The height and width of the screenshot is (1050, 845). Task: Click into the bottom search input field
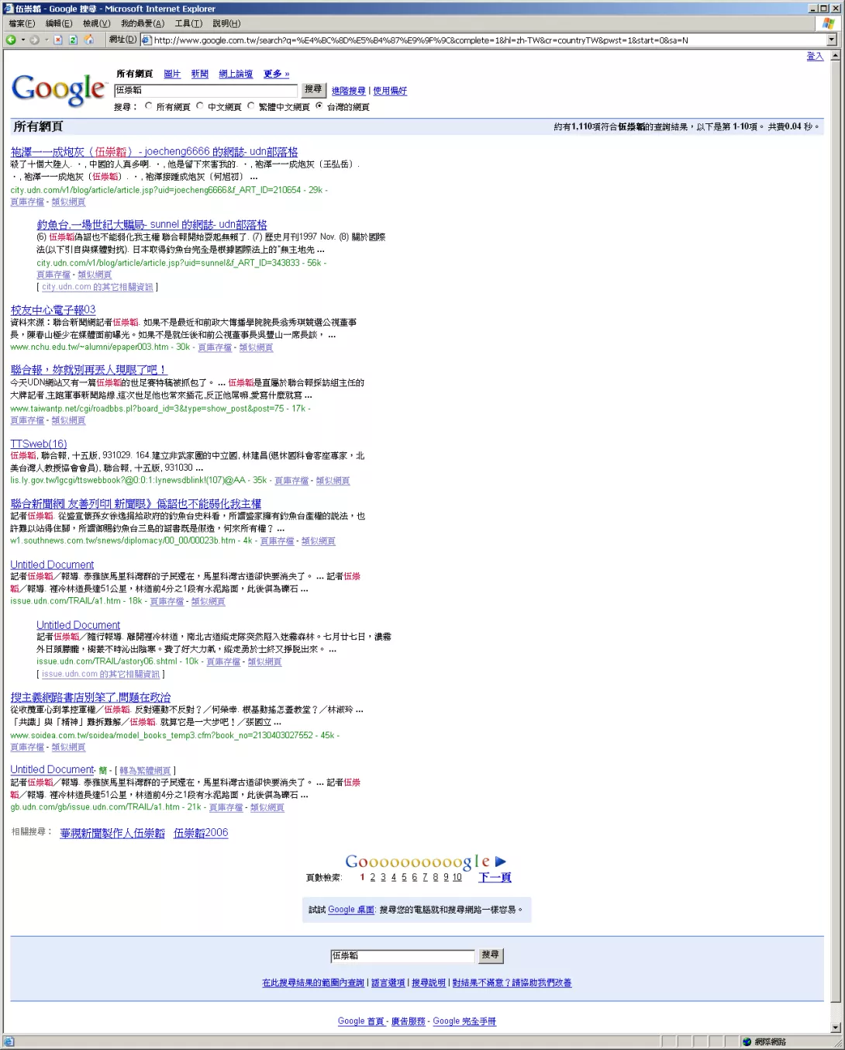pos(402,955)
